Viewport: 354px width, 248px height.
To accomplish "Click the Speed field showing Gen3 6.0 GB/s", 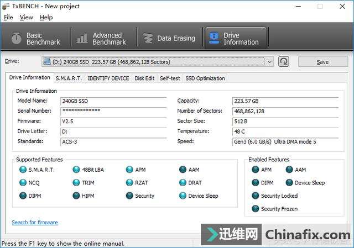I will 285,141.
